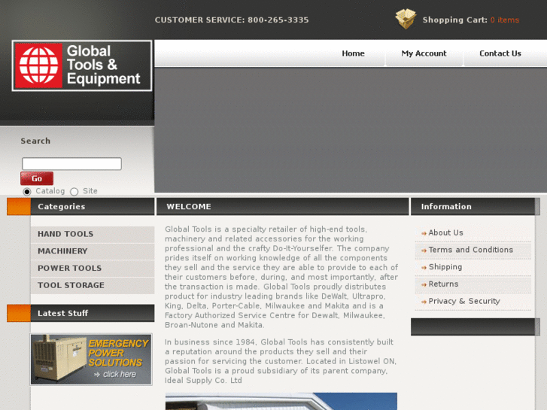Viewport: 547px width, 410px height.
Task: Open the TOOL STORAGE category
Action: click(93, 285)
